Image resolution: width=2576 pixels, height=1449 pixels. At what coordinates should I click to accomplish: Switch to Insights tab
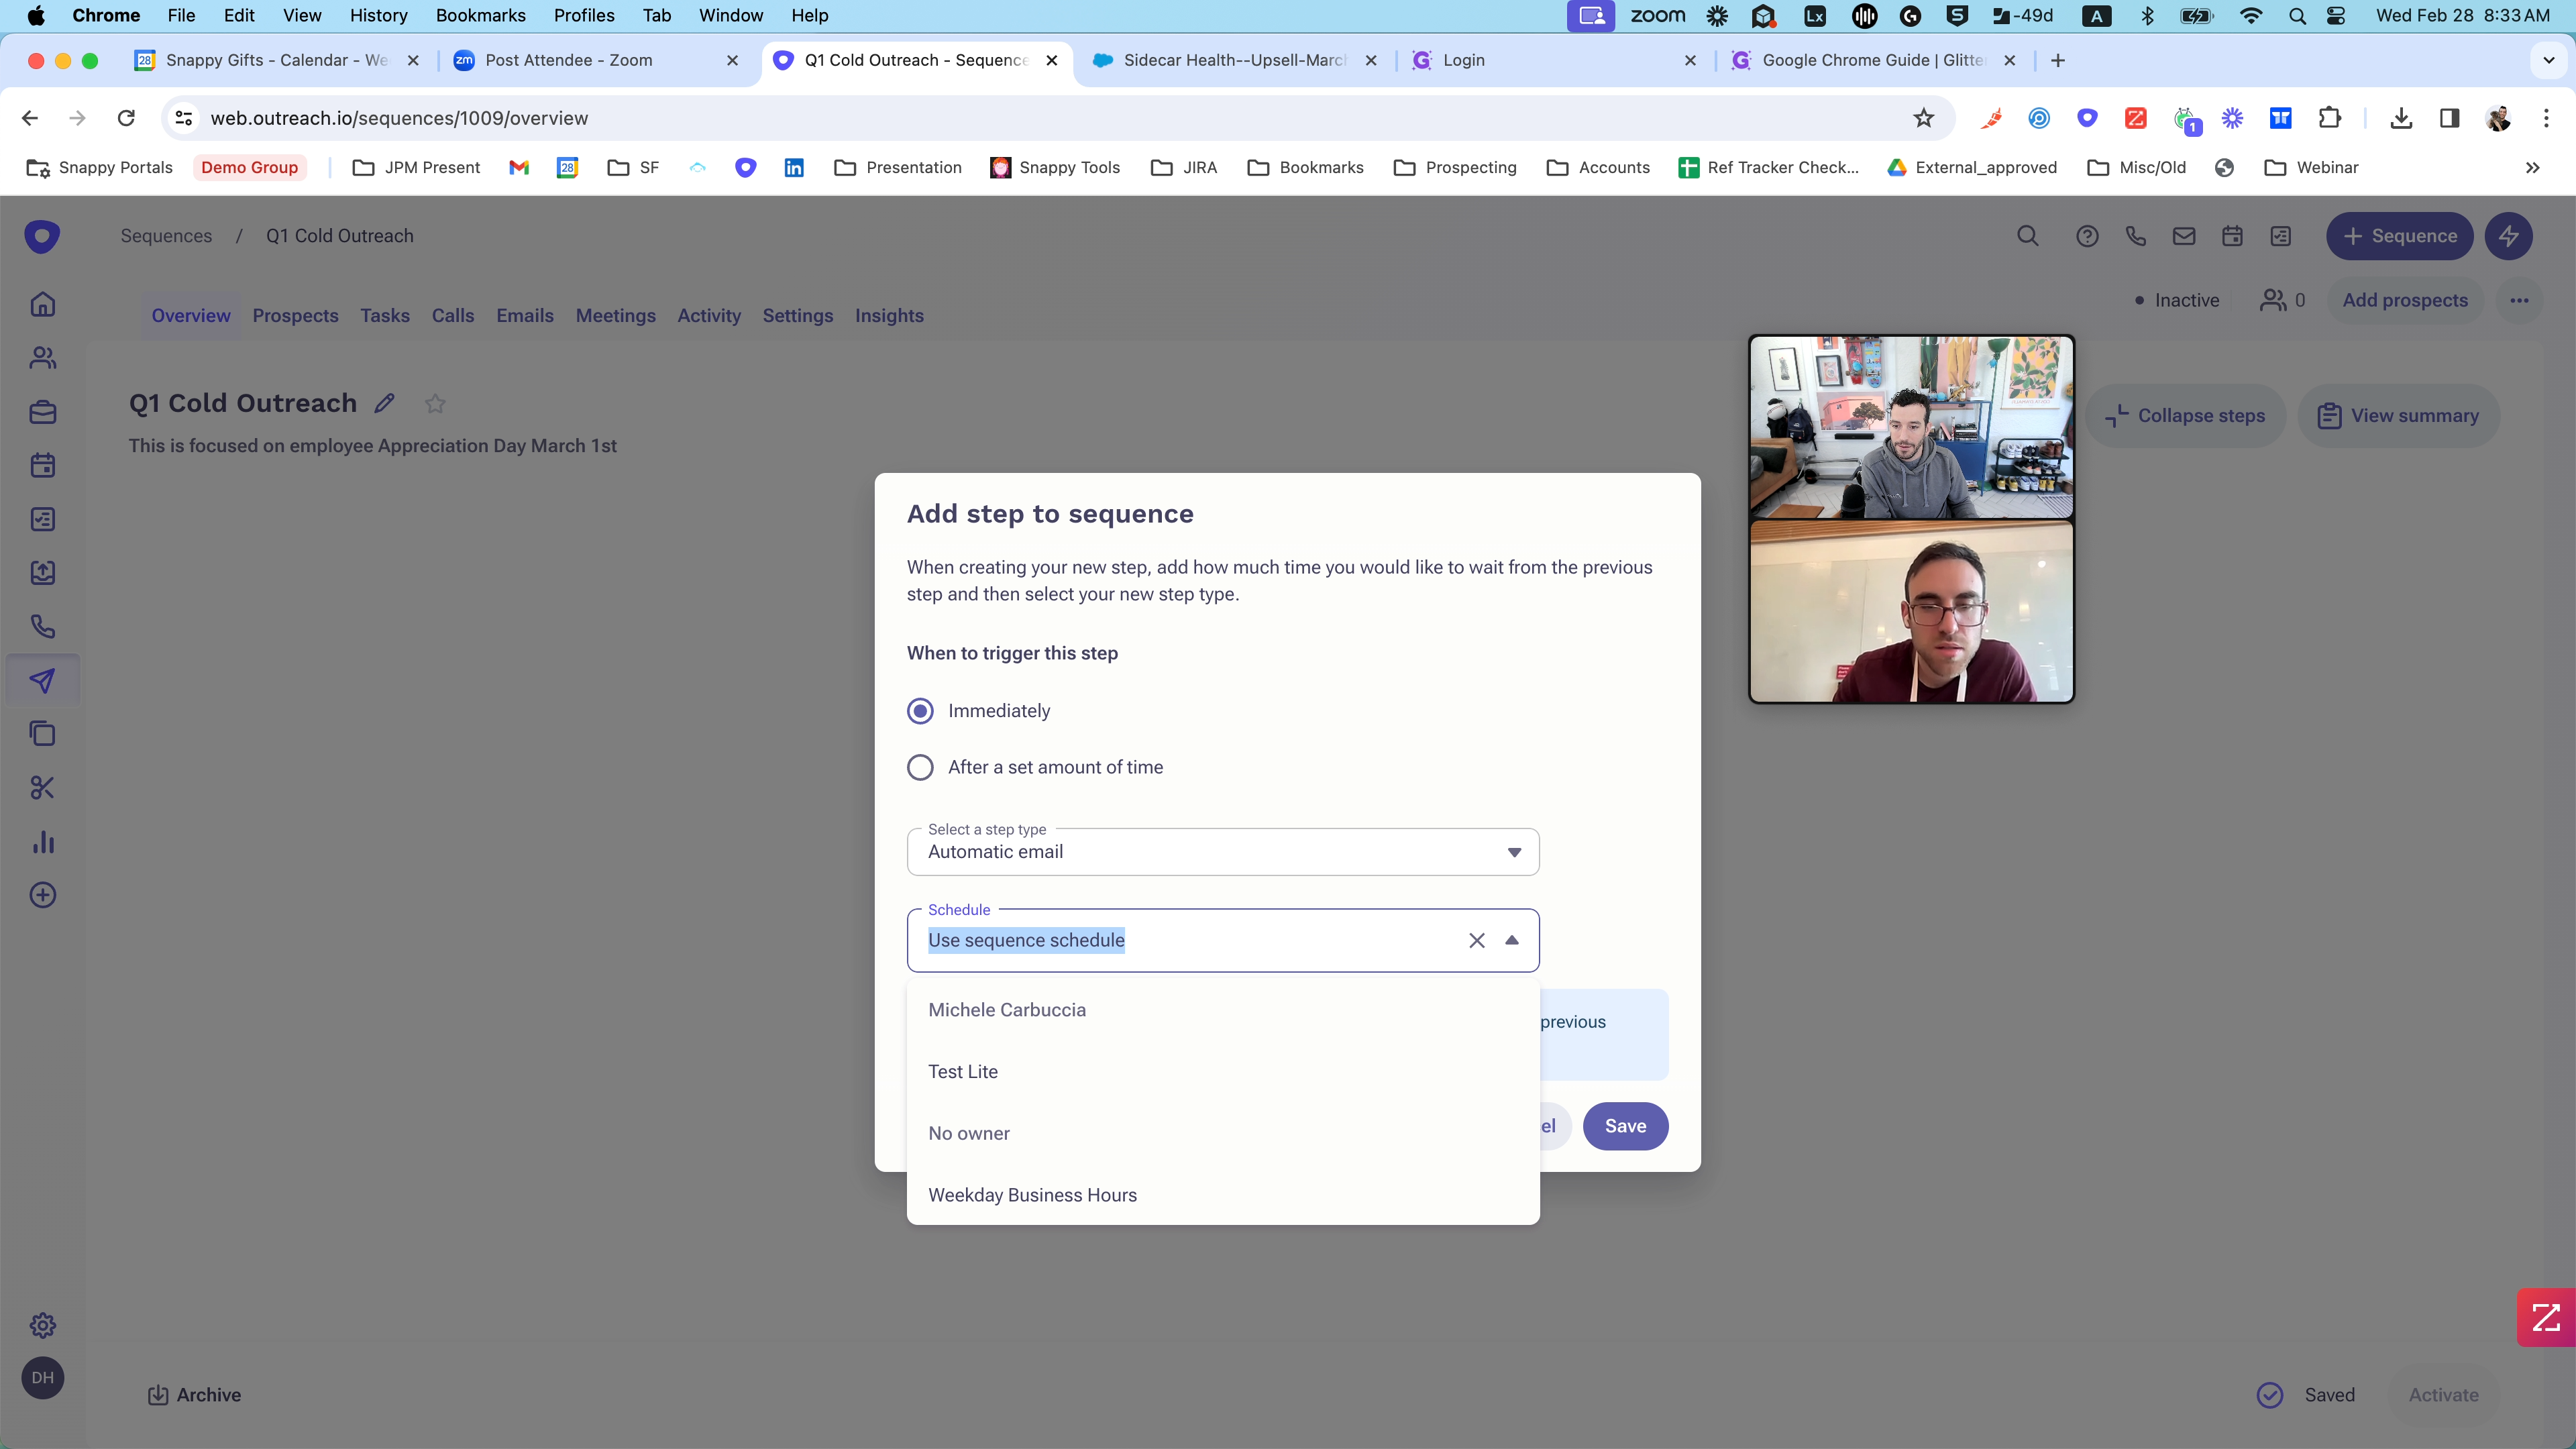pos(888,316)
